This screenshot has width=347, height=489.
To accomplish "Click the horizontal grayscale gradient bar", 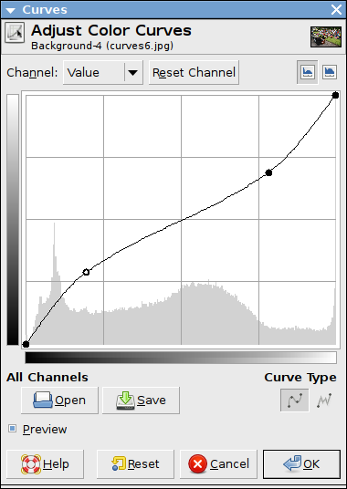I will click(x=181, y=358).
